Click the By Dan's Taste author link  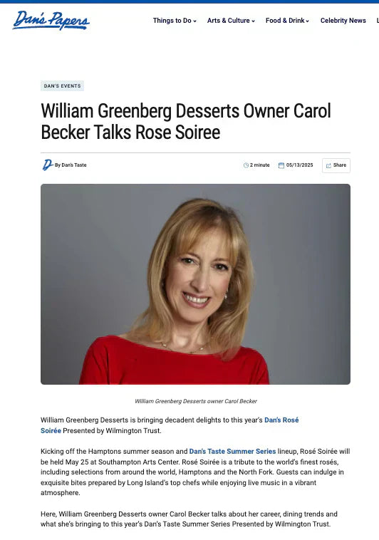(x=71, y=165)
